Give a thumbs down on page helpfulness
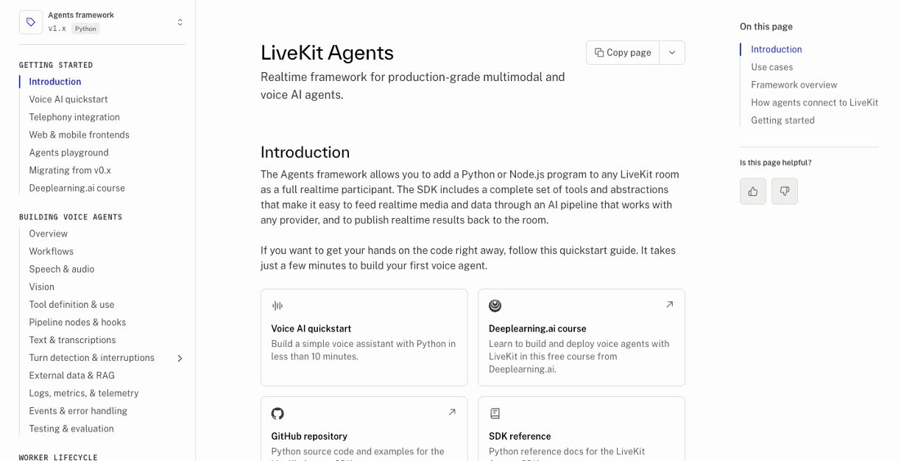This screenshot has width=901, height=461. click(785, 191)
